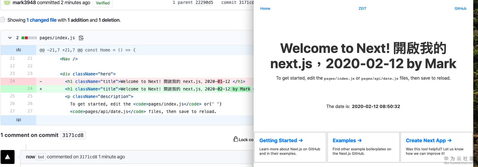Screen dimensions: 478x167
Task: Open the 1 changed file link
Action: click(x=41, y=20)
